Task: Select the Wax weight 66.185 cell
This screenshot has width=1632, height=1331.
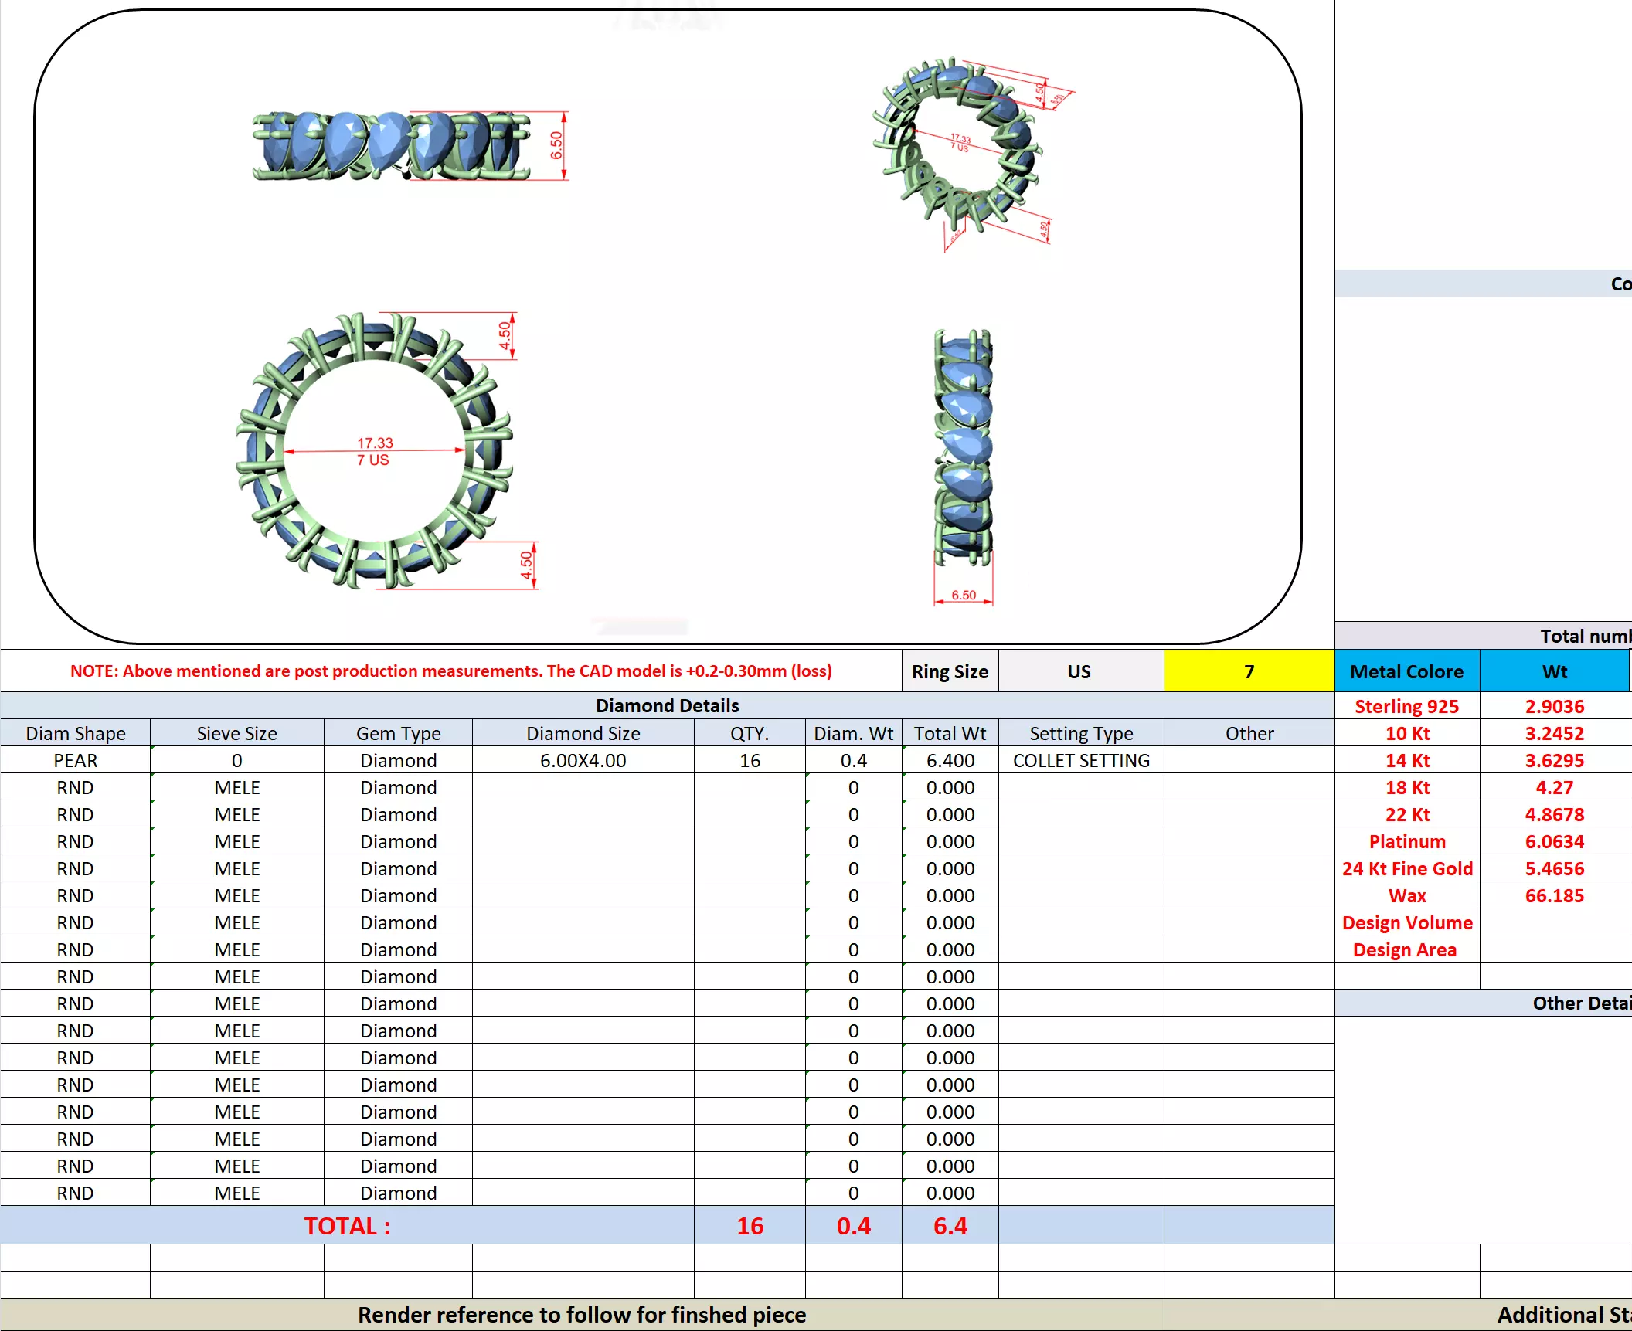Action: pos(1554,895)
